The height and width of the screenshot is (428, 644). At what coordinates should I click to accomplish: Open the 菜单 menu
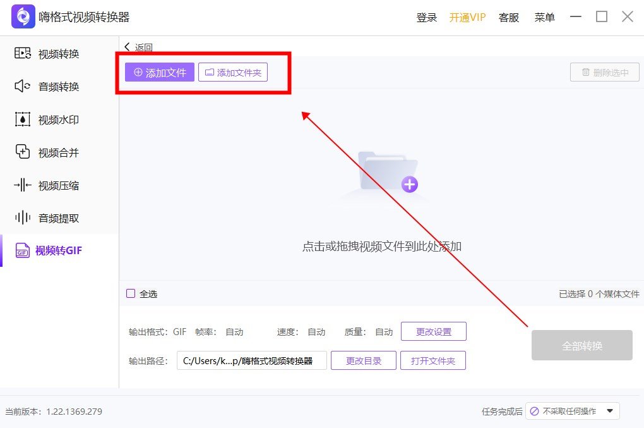[544, 17]
